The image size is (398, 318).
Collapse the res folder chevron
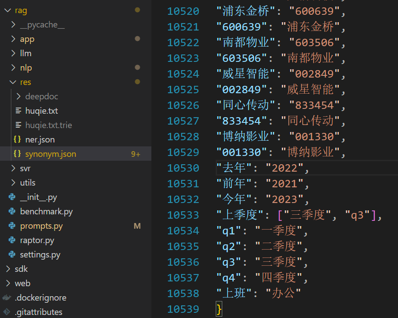13,82
